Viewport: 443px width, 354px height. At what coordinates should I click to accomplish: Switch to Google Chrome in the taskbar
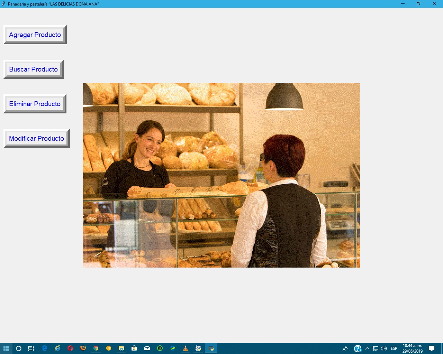[x=96, y=348]
